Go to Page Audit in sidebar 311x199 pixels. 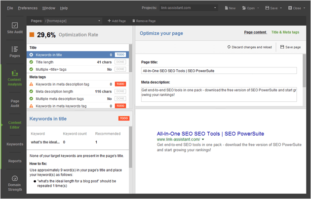[15, 104]
